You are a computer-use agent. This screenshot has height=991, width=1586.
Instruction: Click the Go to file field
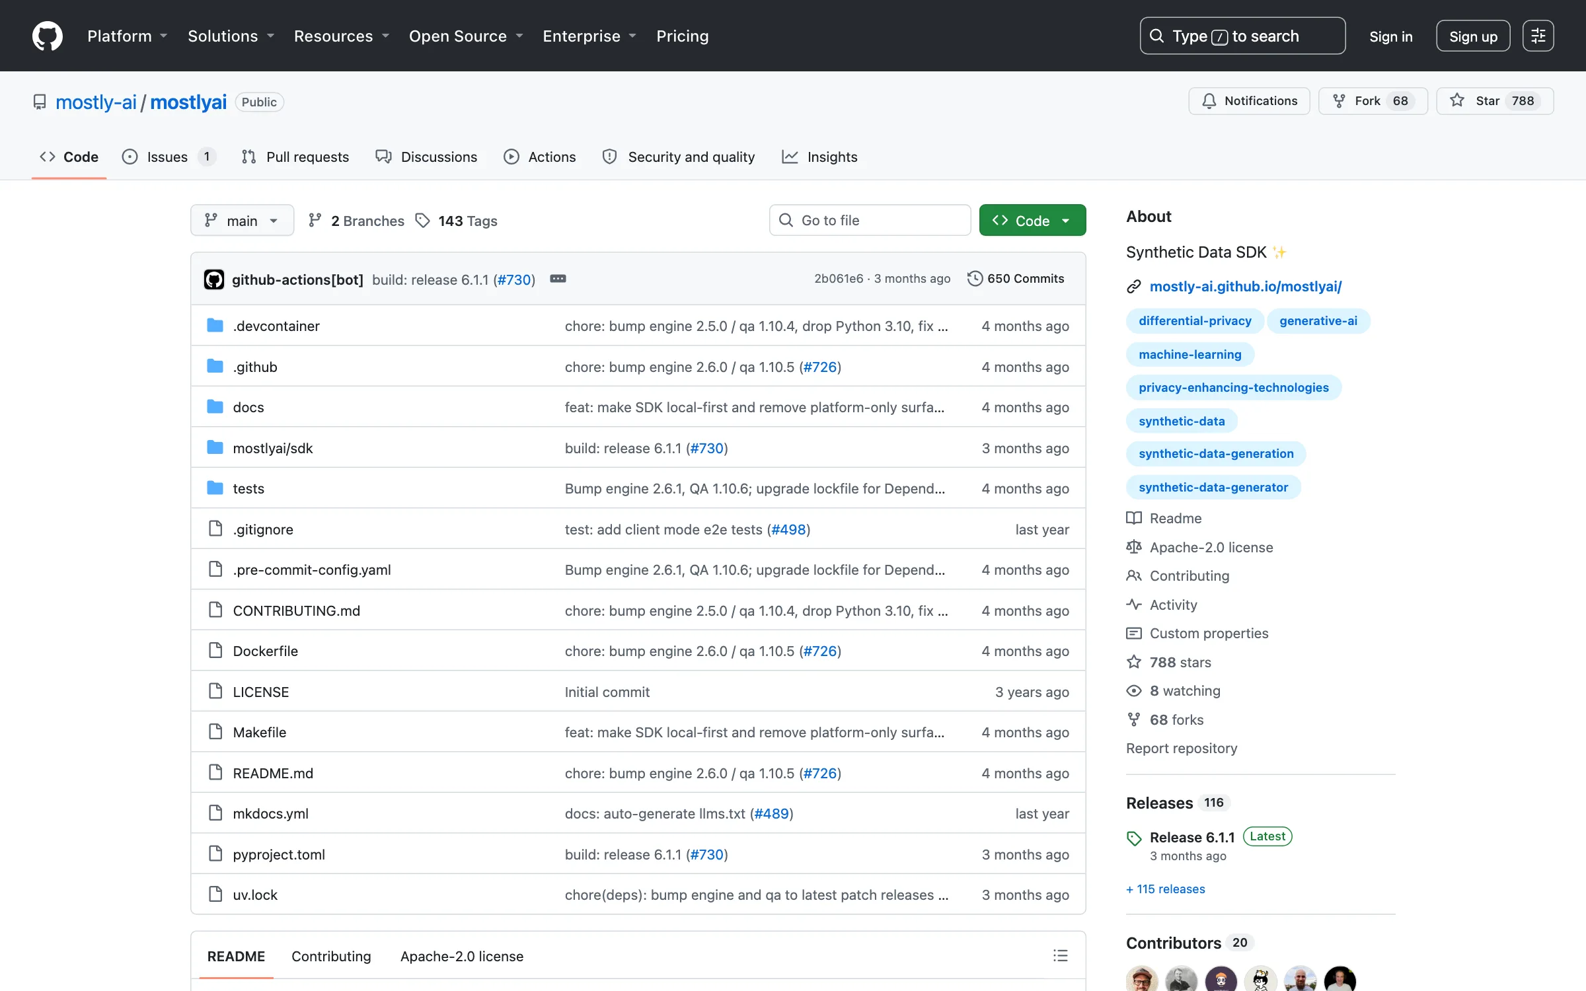tap(870, 220)
